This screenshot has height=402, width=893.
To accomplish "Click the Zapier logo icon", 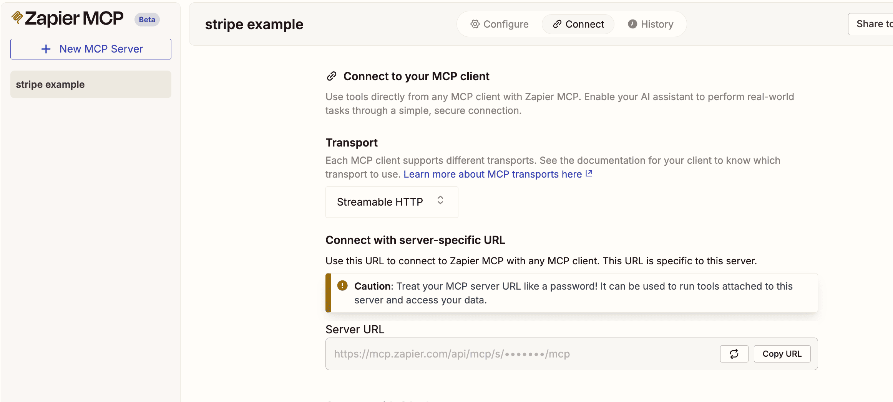I will [x=17, y=18].
